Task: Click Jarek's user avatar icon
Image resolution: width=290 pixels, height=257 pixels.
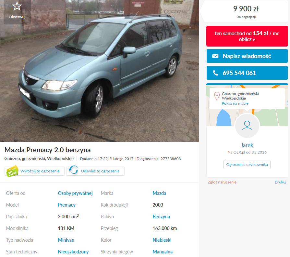Action: pyautogui.click(x=247, y=126)
